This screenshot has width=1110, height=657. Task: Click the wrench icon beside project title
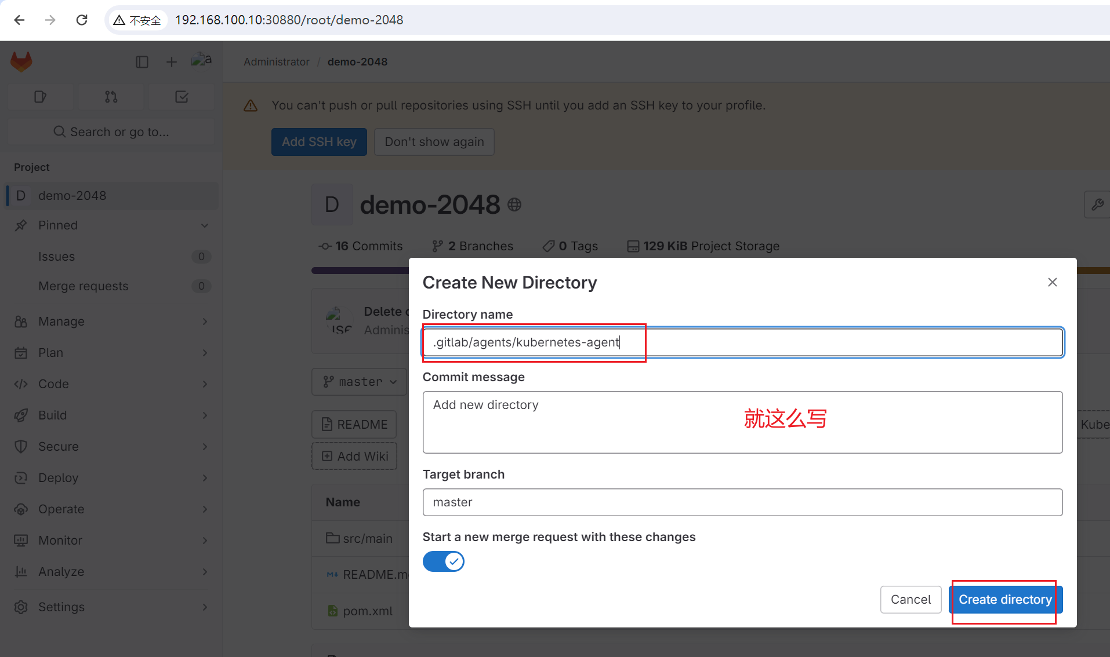tap(1097, 205)
